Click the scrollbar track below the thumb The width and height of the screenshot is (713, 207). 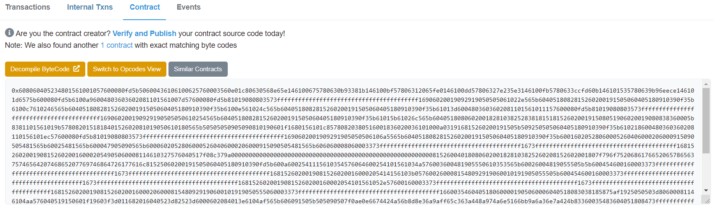[706, 170]
